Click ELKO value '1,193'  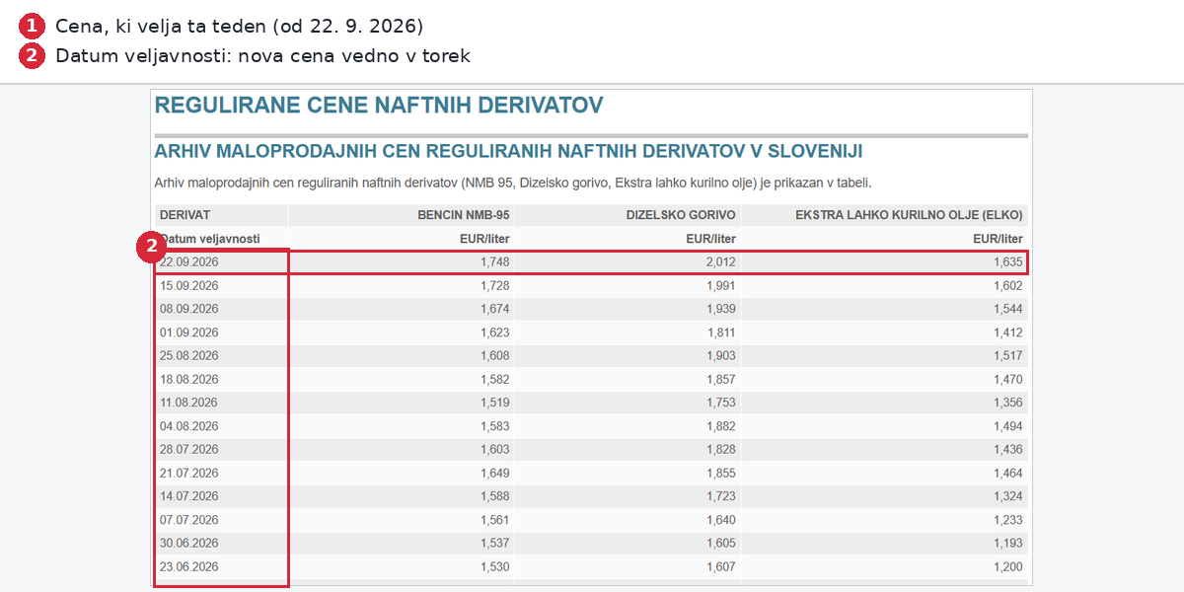1008,543
